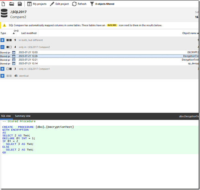Image resolution: width=200 pixels, height=190 pixels.
Task: Click the Type column sort arrow
Action: point(14,33)
